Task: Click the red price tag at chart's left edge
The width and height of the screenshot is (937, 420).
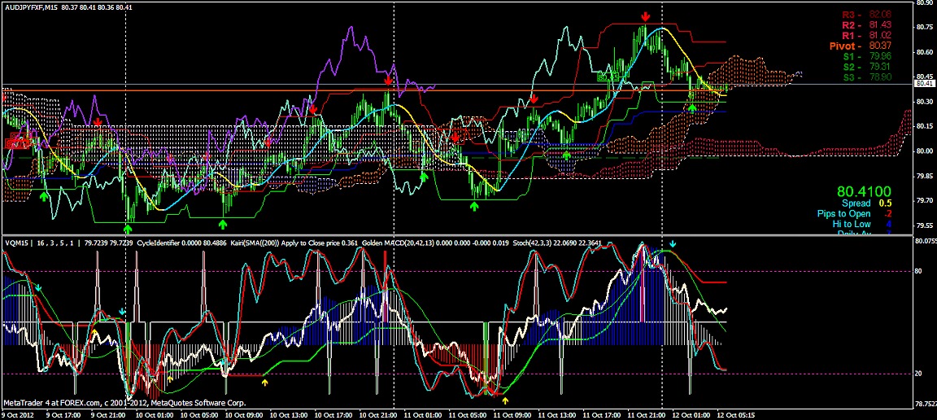Action: click(16, 142)
